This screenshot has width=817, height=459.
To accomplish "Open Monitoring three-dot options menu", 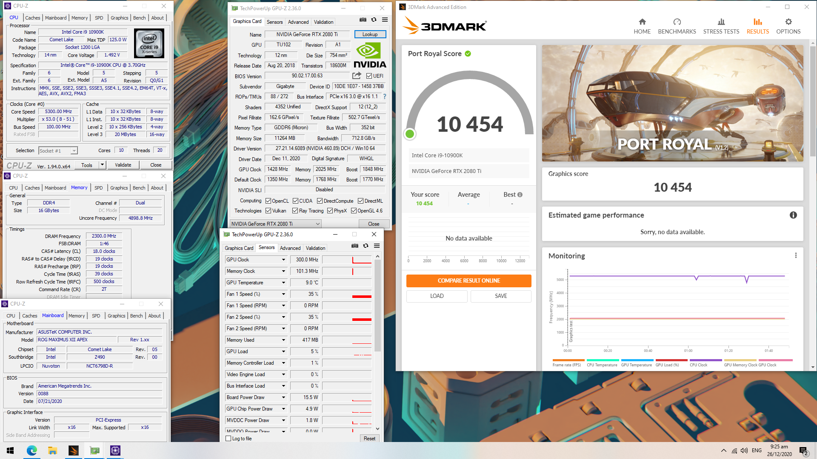I will 796,255.
